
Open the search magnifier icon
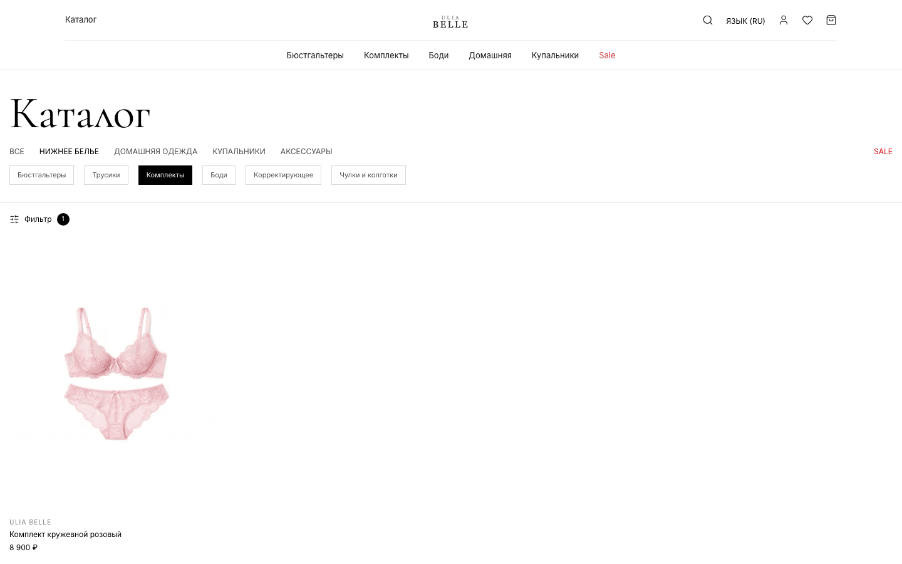click(708, 20)
